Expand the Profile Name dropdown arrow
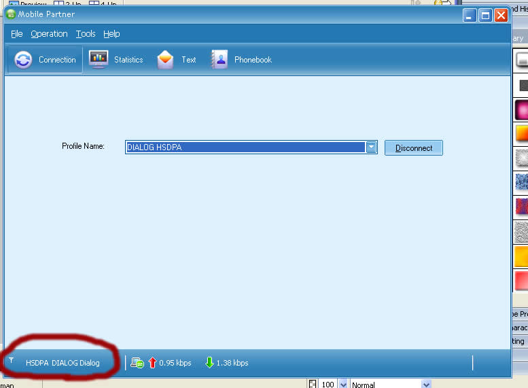The height and width of the screenshot is (388, 528). 371,147
